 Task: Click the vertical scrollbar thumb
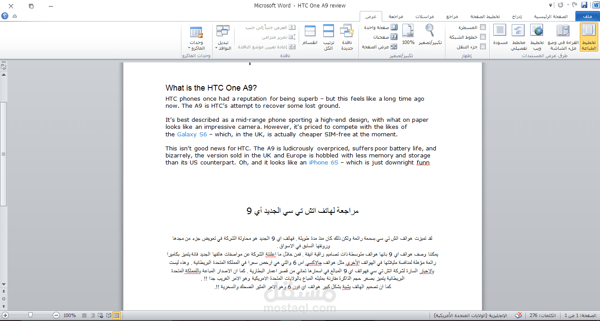tap(4, 154)
